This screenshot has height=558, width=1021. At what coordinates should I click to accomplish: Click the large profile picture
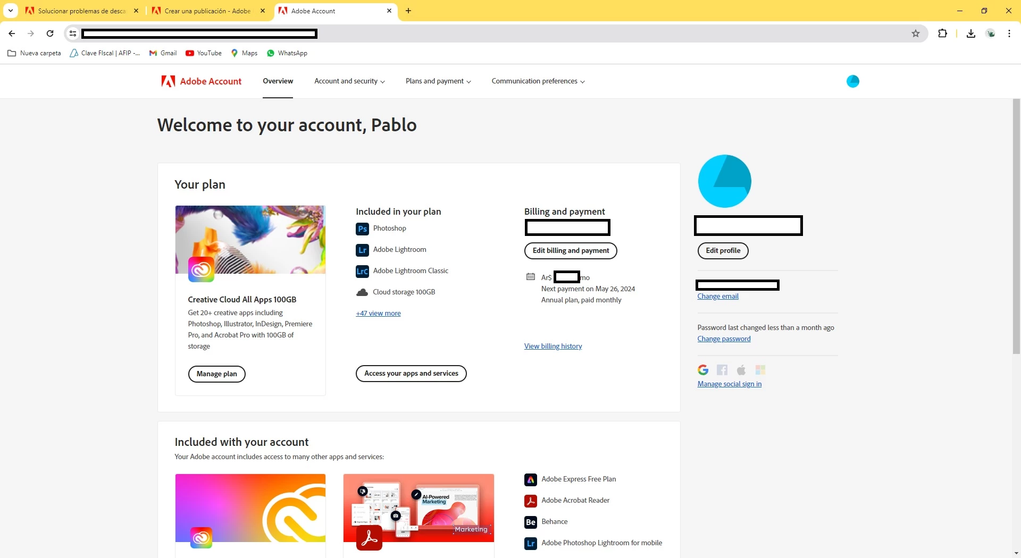tap(724, 181)
